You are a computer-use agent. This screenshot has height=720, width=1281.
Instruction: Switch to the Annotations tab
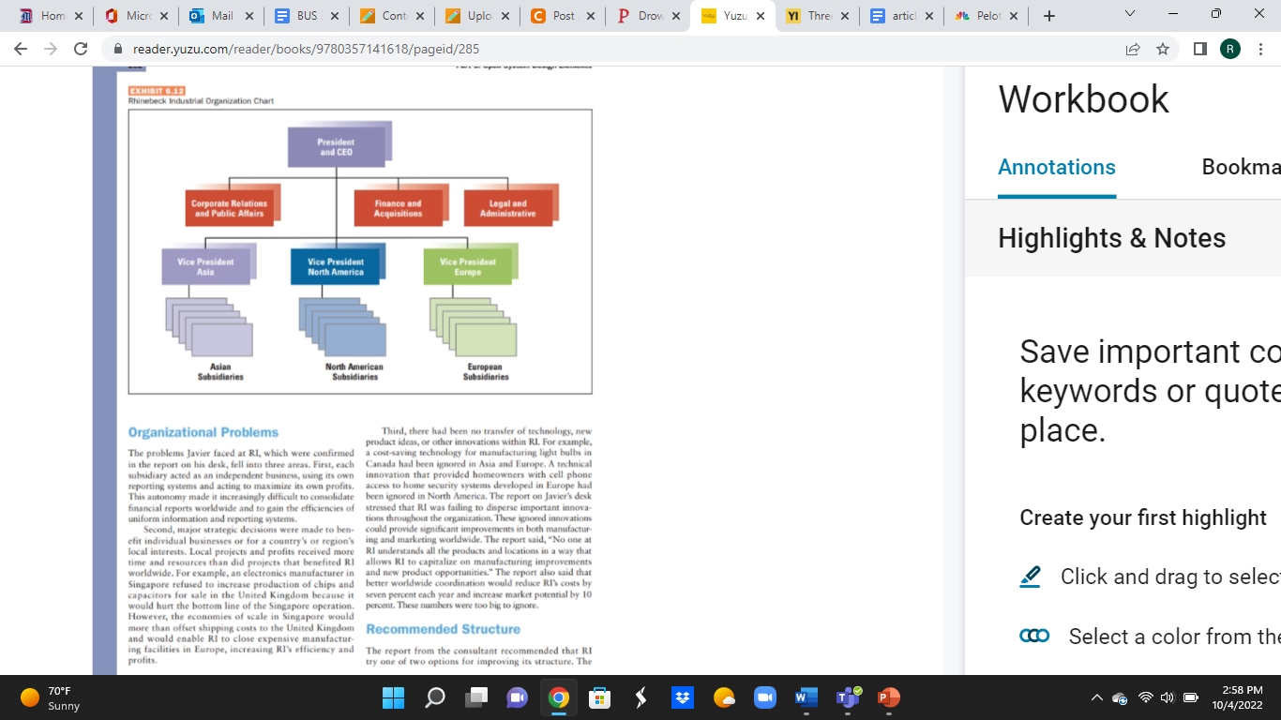point(1057,167)
